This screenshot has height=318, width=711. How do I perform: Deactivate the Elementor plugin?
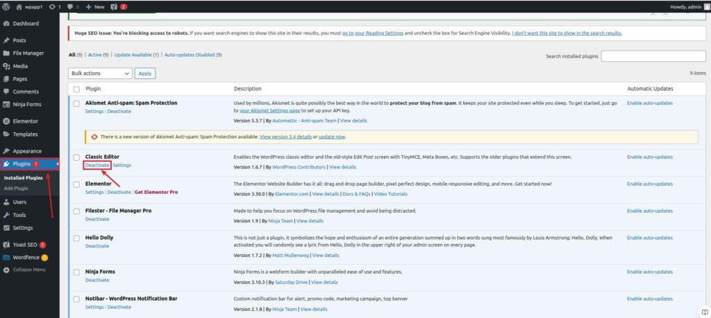pyautogui.click(x=119, y=192)
